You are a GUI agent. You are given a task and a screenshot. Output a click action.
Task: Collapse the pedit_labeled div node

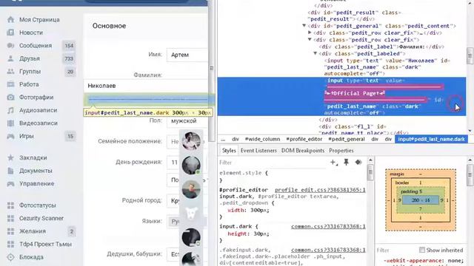316,54
